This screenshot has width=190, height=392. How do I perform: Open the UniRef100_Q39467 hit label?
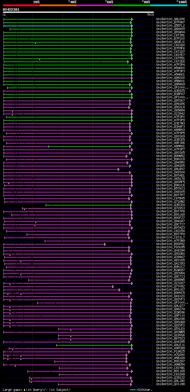coord(170,257)
